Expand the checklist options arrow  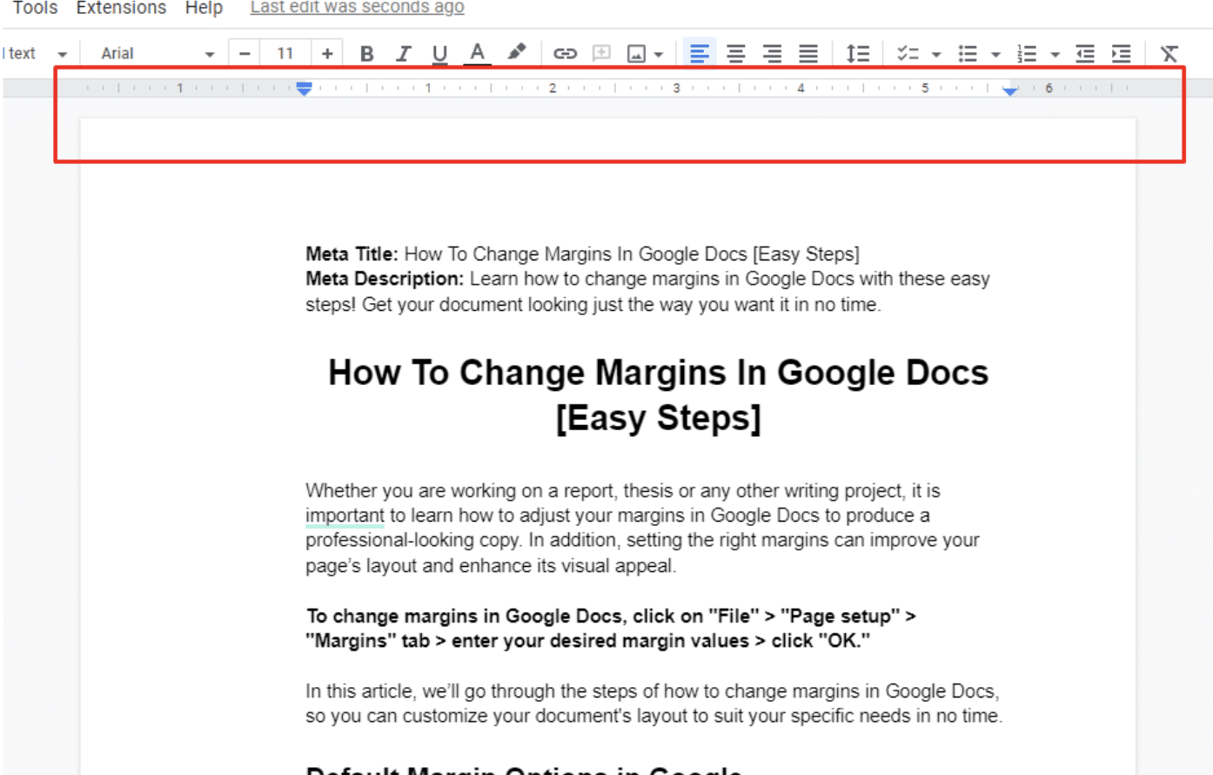tap(936, 55)
